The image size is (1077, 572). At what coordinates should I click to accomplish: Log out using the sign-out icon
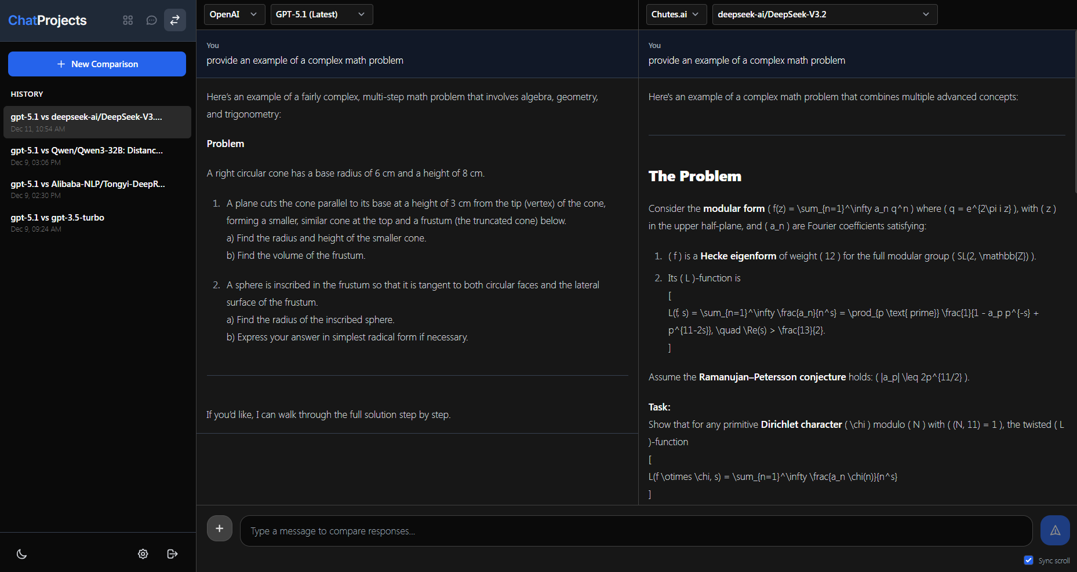pyautogui.click(x=172, y=553)
